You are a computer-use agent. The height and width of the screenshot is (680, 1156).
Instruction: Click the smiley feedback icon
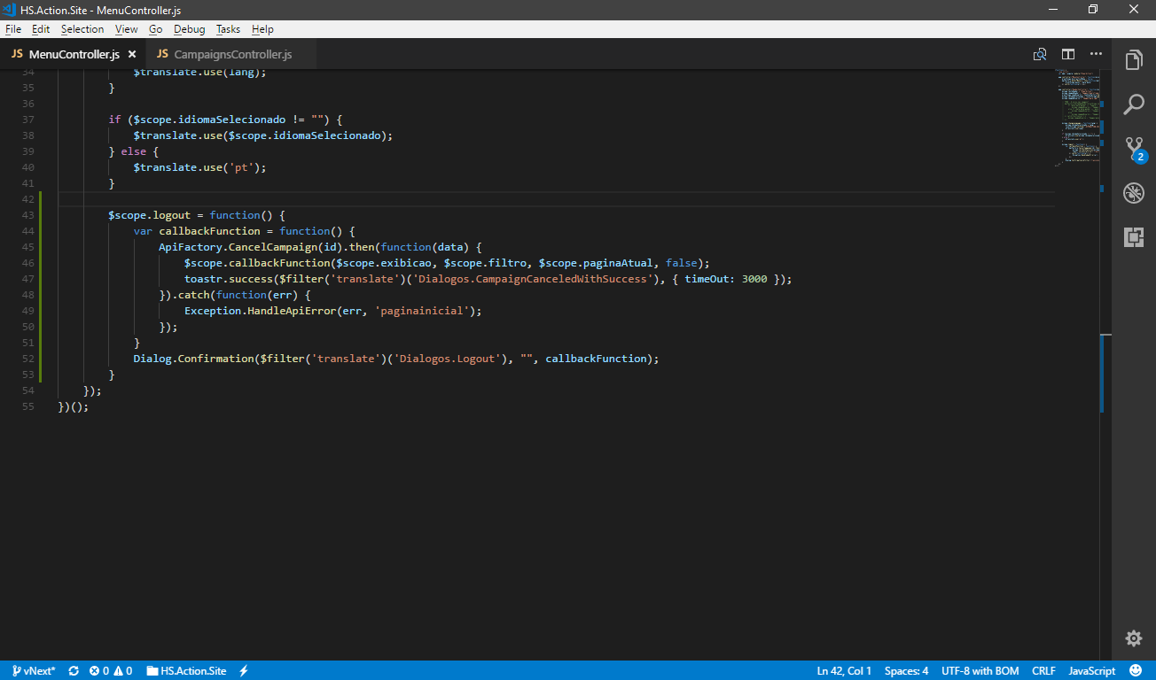coord(1136,671)
